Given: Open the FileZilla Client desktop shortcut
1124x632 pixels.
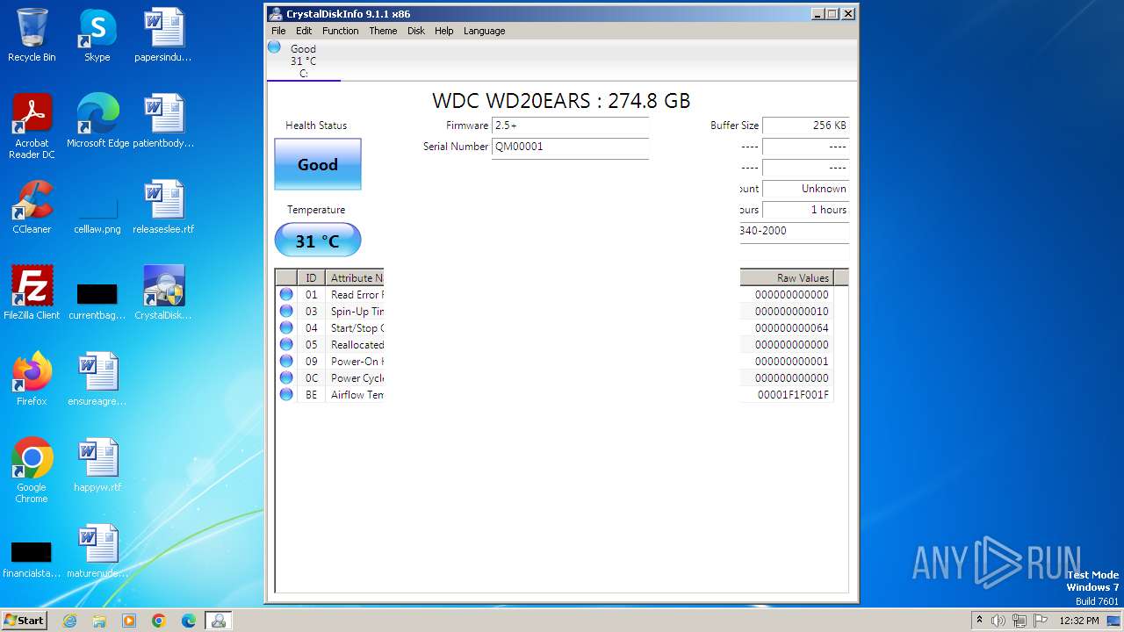Looking at the screenshot, I should coord(32,293).
